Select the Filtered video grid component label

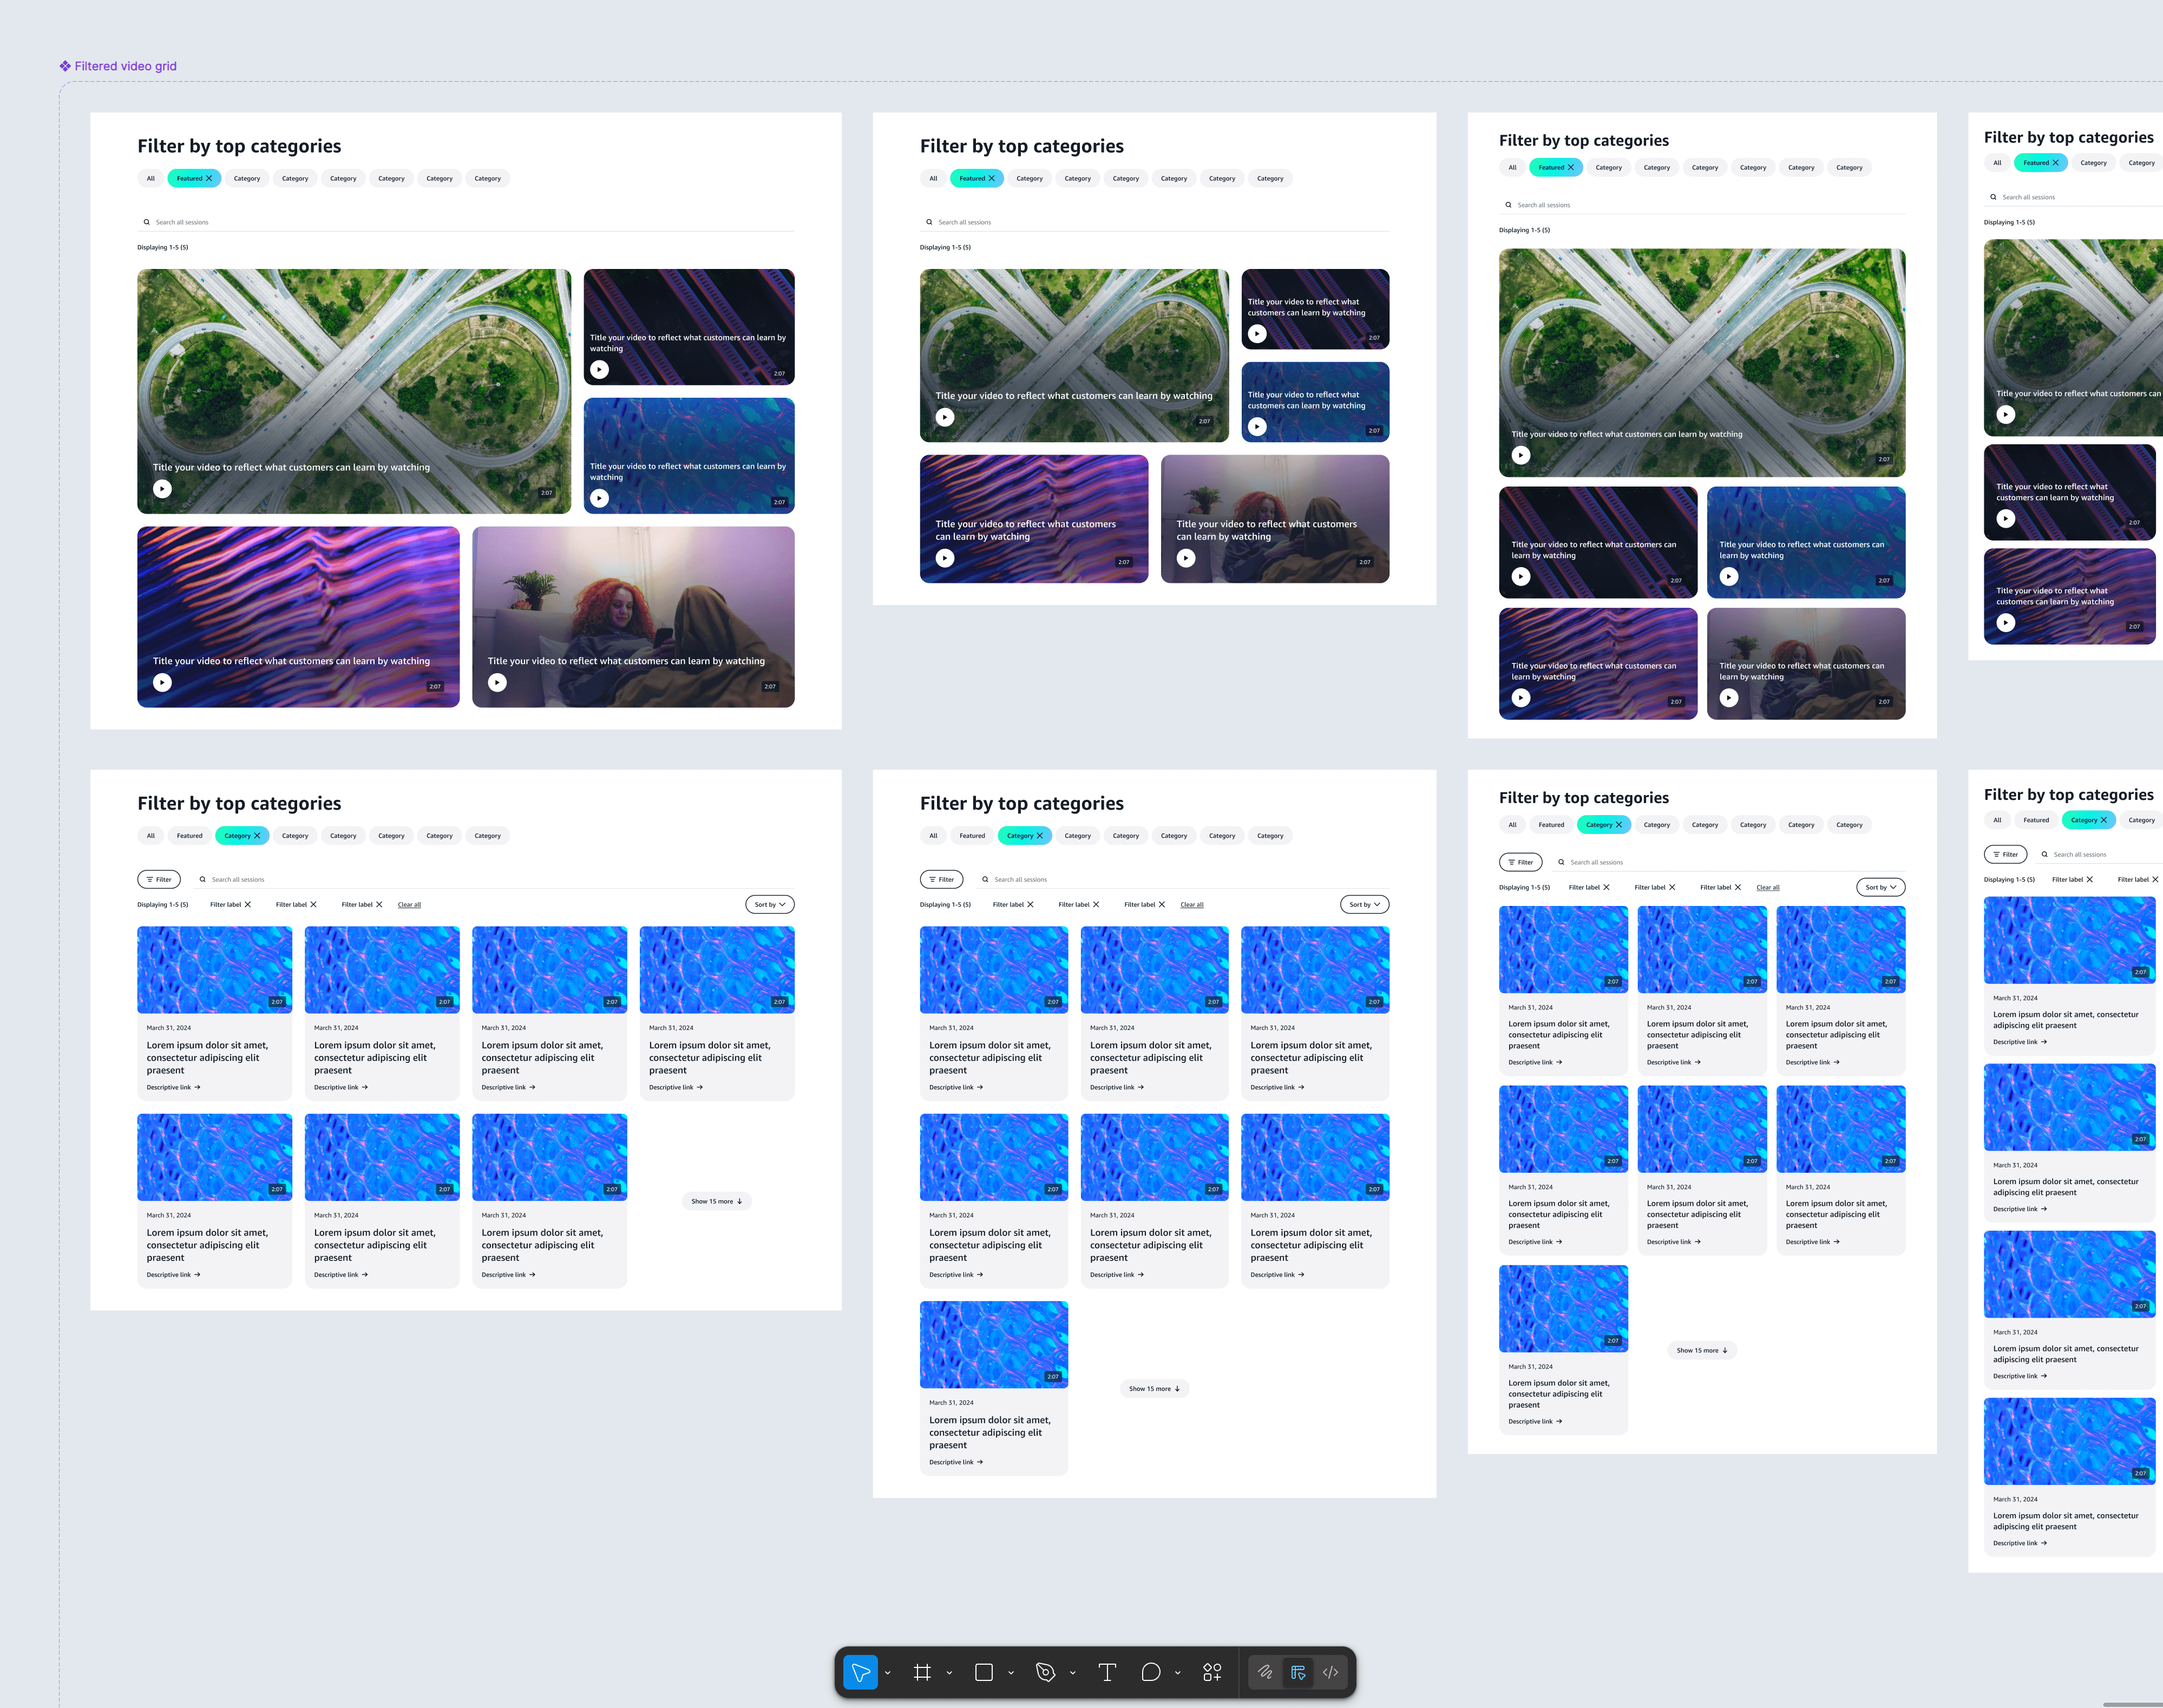[125, 66]
